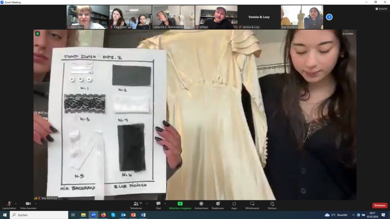The height and width of the screenshot is (219, 390).
Task: Expand audio options arrow next to Lautschalten
Action: [16, 203]
